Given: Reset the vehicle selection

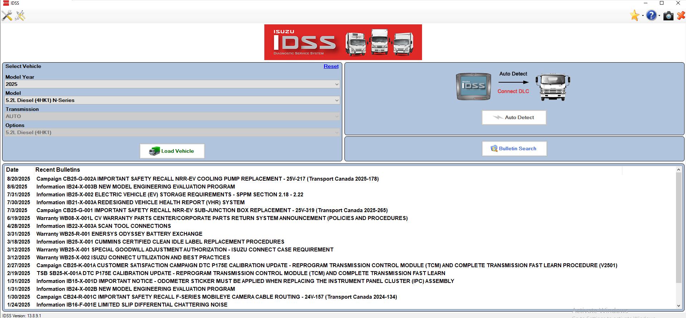Looking at the screenshot, I should click(331, 66).
